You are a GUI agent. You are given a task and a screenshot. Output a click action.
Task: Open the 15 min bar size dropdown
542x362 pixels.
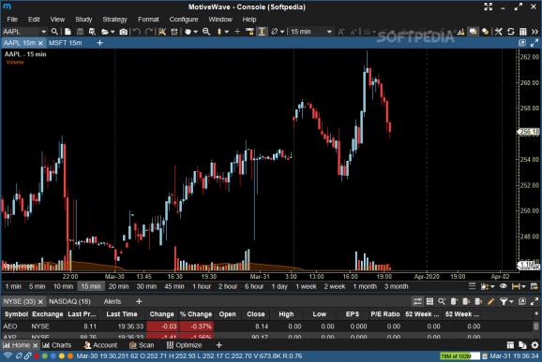[x=311, y=32]
